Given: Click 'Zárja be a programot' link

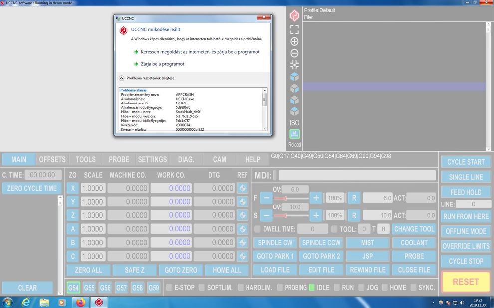Looking at the screenshot, I should [x=162, y=64].
